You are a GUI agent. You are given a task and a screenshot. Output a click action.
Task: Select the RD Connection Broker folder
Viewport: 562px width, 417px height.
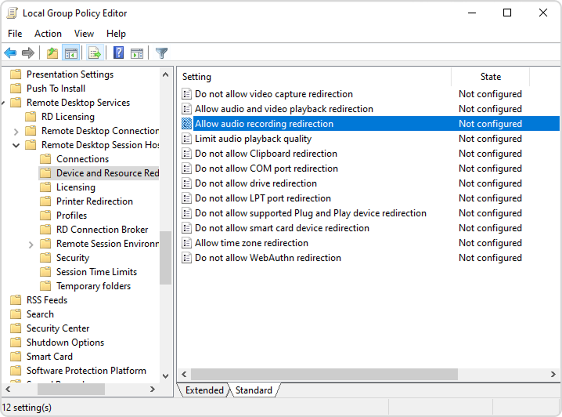click(103, 230)
